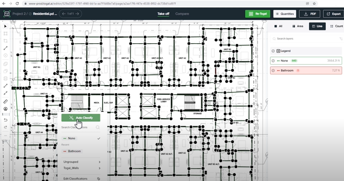Click the Auto Classify button

81,118
